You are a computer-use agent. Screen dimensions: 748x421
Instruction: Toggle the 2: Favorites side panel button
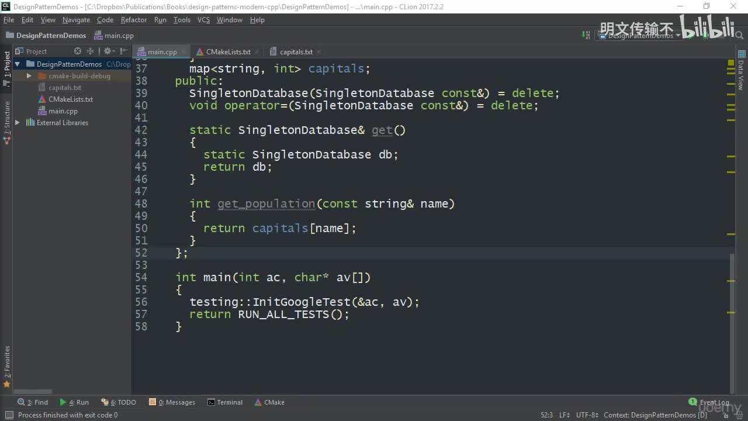coord(7,366)
